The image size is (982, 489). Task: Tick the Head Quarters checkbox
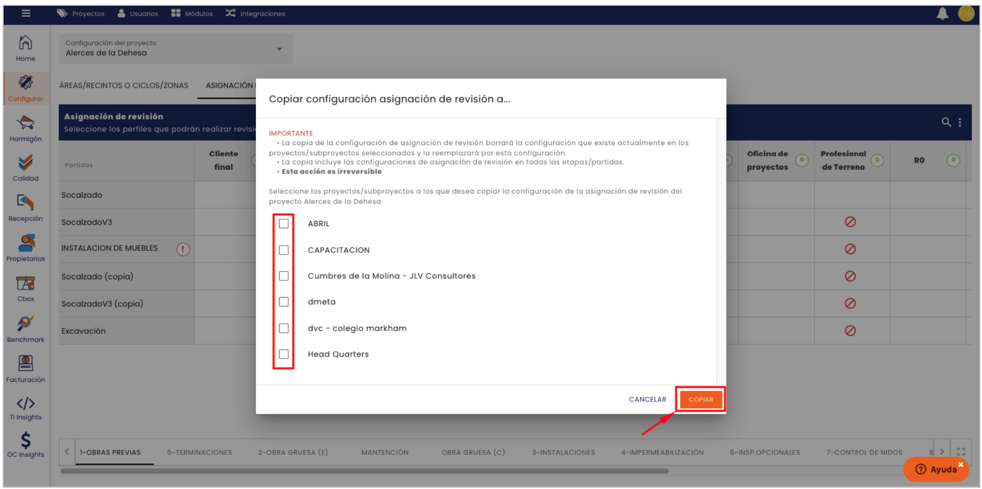click(284, 354)
